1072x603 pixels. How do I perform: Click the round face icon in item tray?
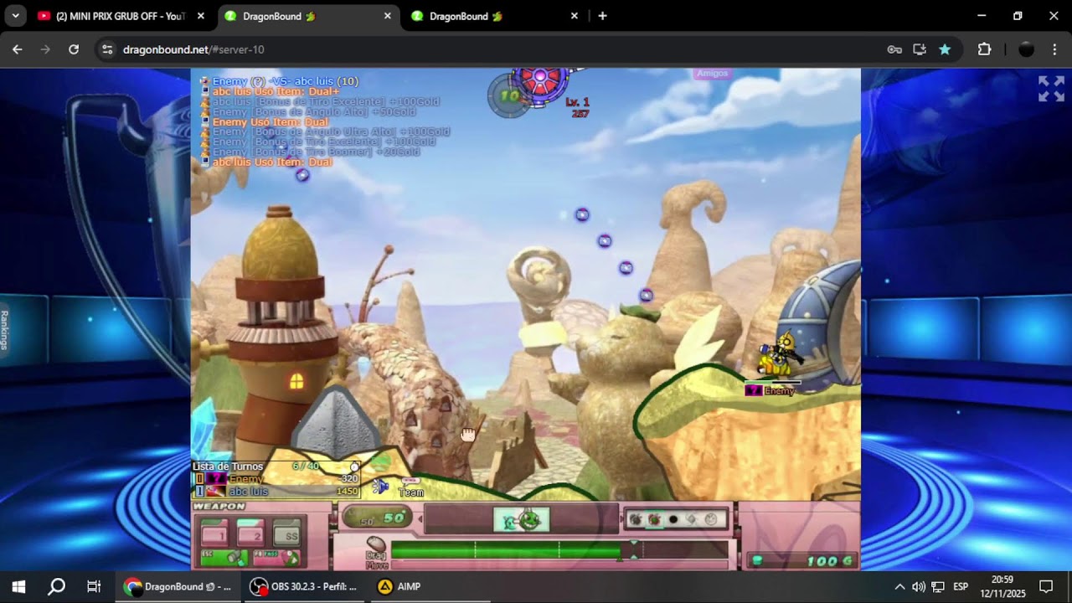click(711, 519)
